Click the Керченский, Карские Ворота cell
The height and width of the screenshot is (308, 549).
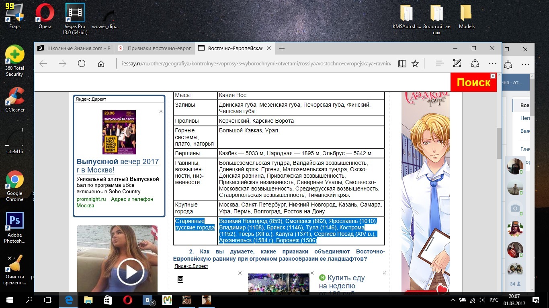pyautogui.click(x=301, y=121)
